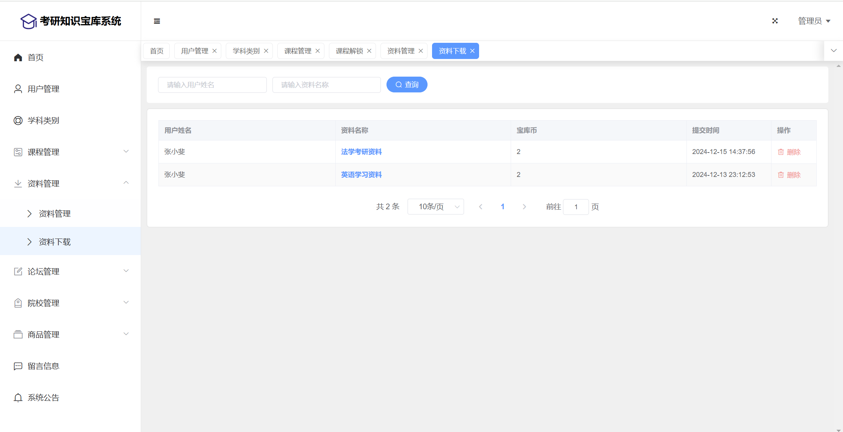Screen dimensions: 843x432
Task: Click the hamburger menu collapse icon
Action: (x=157, y=21)
